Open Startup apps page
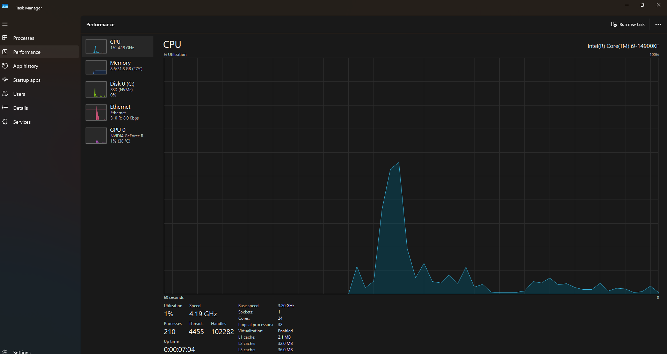The width and height of the screenshot is (667, 354). 39,80
